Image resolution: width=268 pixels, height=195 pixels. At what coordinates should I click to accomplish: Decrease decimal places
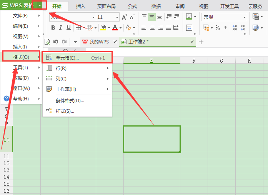[x=243, y=28]
